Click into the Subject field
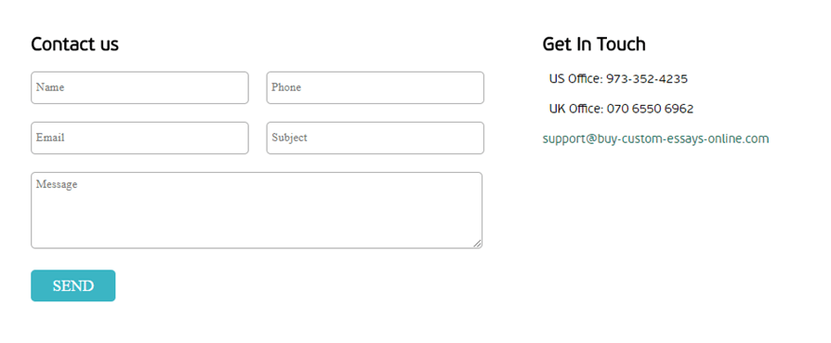831x343 pixels. pos(376,138)
